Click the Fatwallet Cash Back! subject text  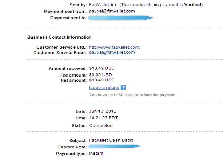tap(111, 140)
